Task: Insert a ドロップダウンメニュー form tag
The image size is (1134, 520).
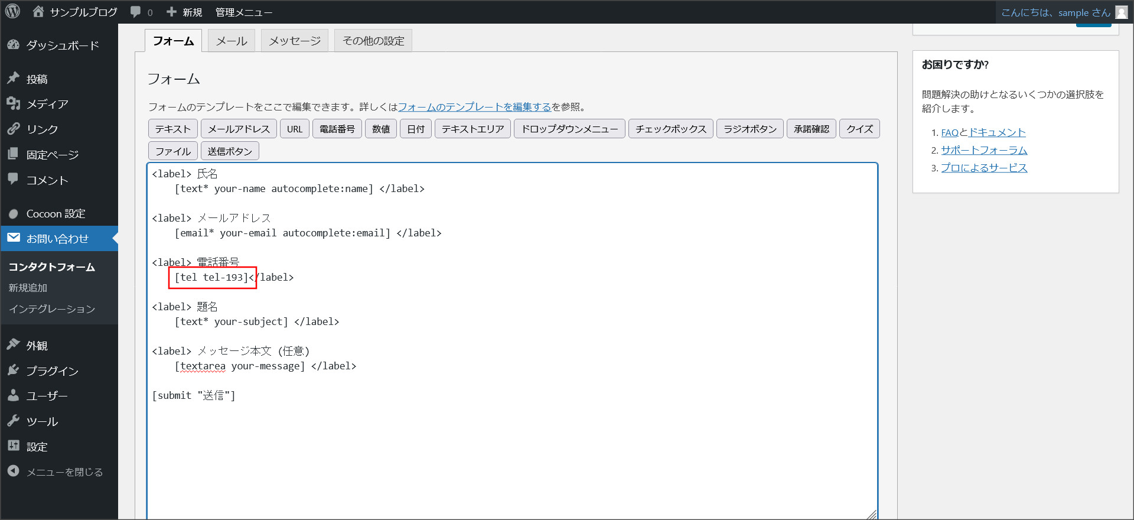Action: 569,129
